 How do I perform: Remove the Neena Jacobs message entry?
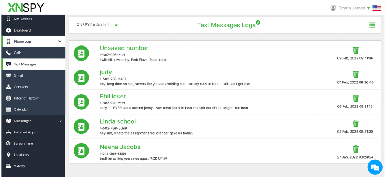point(355,149)
